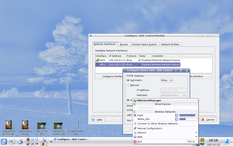Expand the Options submenu
The height and width of the screenshot is (146, 233).
(x=166, y=132)
